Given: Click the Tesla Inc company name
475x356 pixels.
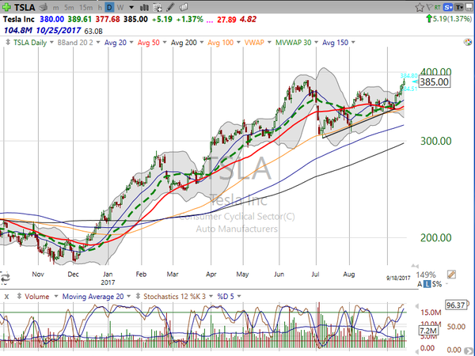Looking at the screenshot, I should 19,19.
